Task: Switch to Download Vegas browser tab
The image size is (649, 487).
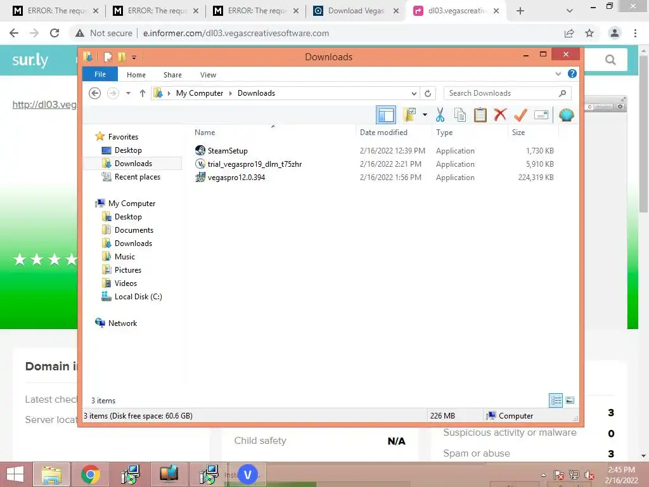Action: tap(356, 11)
